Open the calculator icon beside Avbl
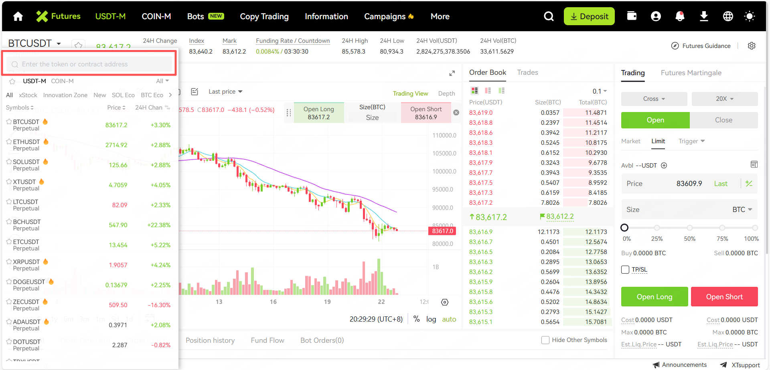770x370 pixels. pos(754,164)
